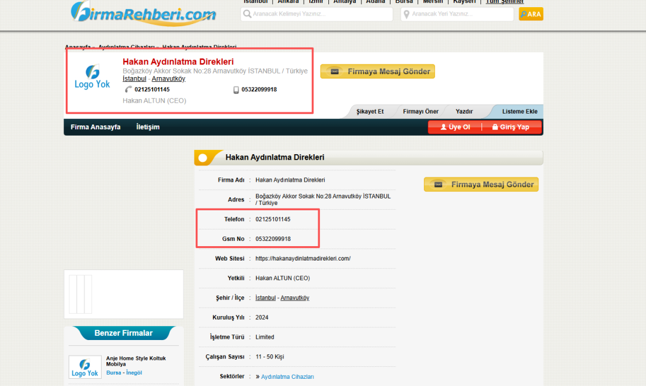Click the Kuruluş Yılı value 2024
The height and width of the screenshot is (386, 646).
(x=261, y=318)
